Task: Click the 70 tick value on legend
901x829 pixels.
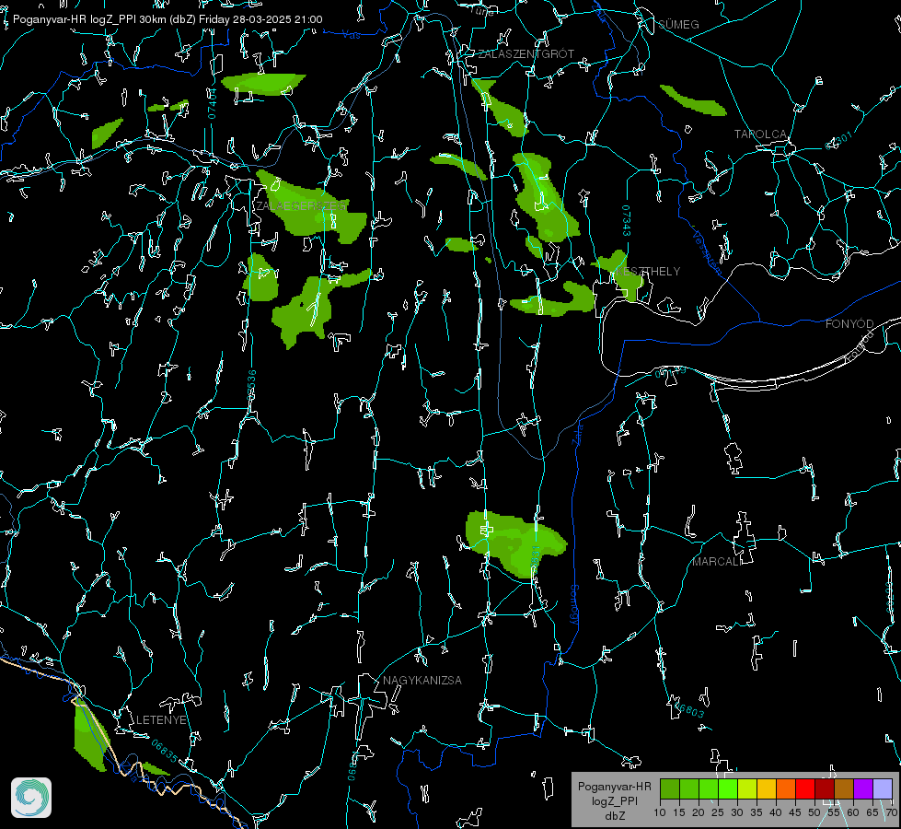Action: [x=891, y=813]
